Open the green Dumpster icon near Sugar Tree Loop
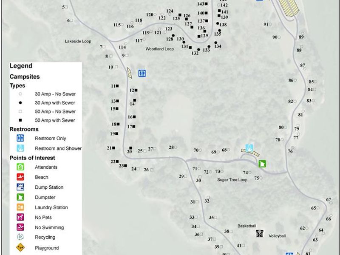 click(263, 164)
